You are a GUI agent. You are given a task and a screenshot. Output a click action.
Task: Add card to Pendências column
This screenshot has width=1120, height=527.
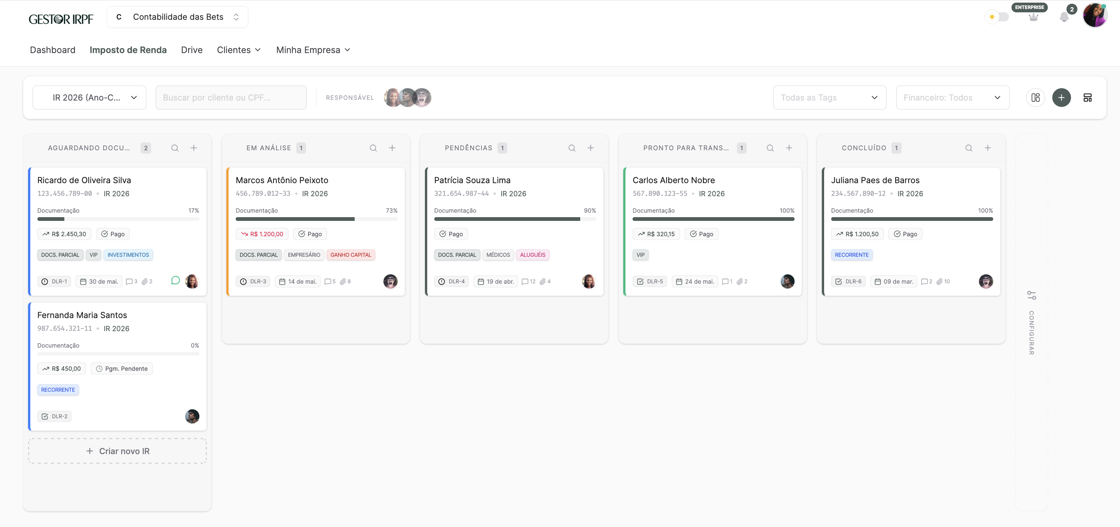pos(590,148)
